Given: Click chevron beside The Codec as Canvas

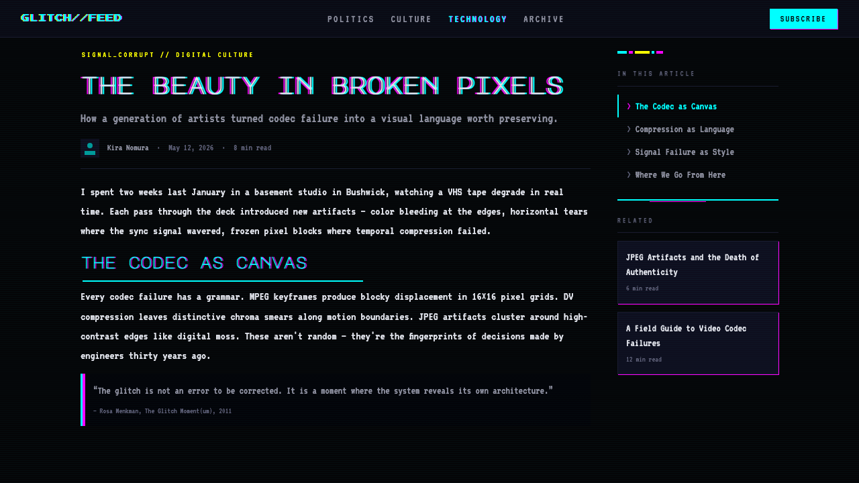Looking at the screenshot, I should point(629,107).
